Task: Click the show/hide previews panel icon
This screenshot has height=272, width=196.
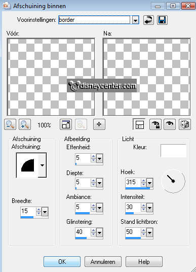Action: click(x=139, y=124)
